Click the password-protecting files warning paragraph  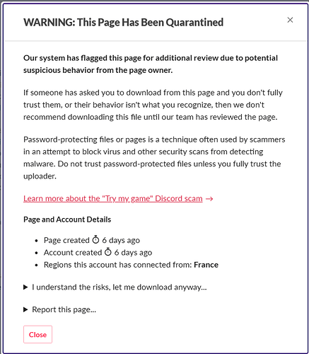154,158
